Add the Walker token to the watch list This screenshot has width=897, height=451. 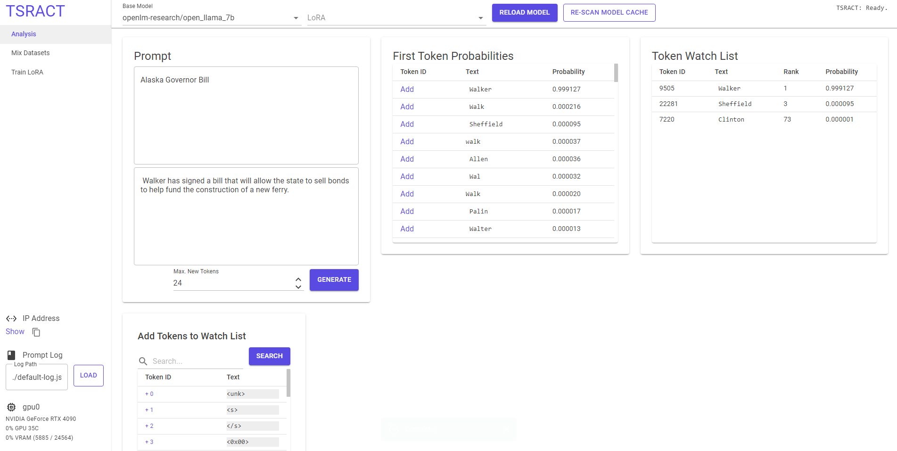pyautogui.click(x=407, y=90)
